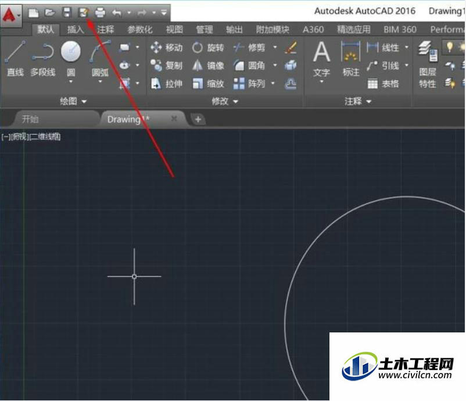Viewport: 466px width, 401px height.
Task: Click the offset tool icon
Action: coord(291,84)
